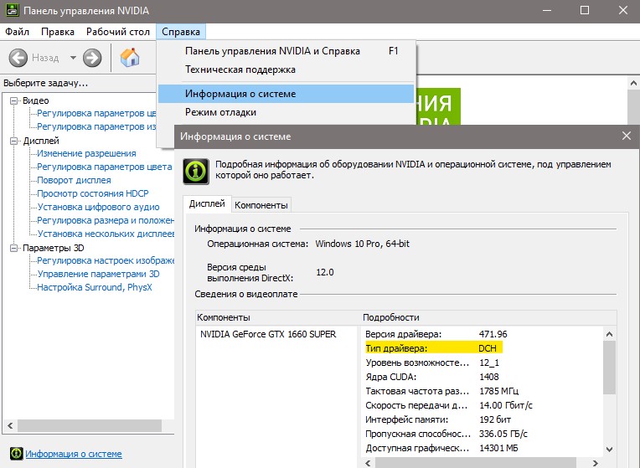Open Регулировка настроек изображения task
Image resolution: width=640 pixels, height=468 pixels.
tap(106, 260)
